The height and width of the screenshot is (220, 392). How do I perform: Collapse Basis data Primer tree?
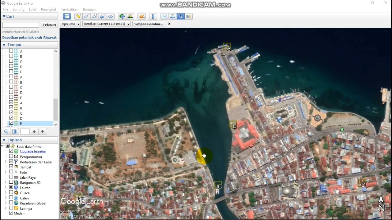pyautogui.click(x=2, y=146)
